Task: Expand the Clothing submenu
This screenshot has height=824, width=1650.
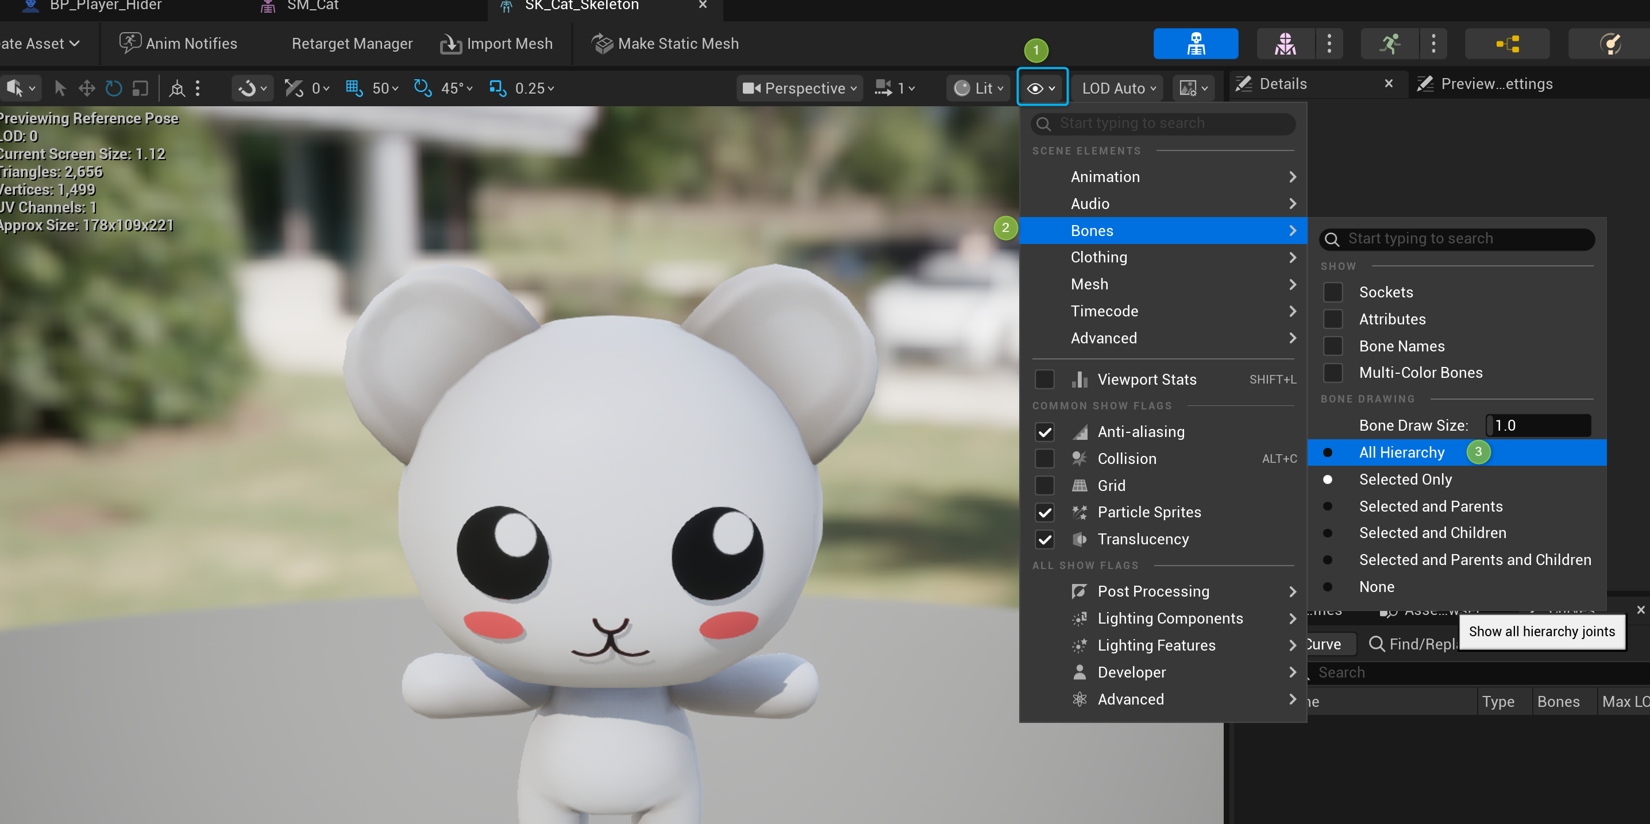Action: [x=1163, y=257]
